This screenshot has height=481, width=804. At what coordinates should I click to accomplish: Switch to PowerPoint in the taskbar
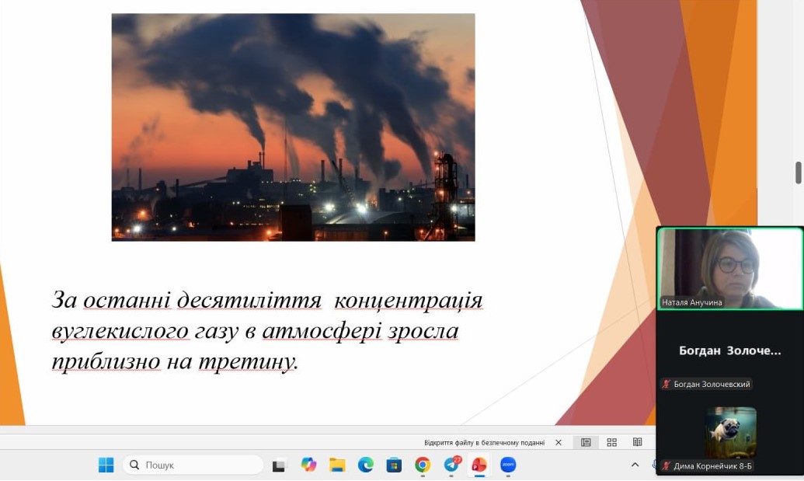coord(479,465)
